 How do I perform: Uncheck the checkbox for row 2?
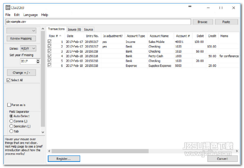point(49,46)
